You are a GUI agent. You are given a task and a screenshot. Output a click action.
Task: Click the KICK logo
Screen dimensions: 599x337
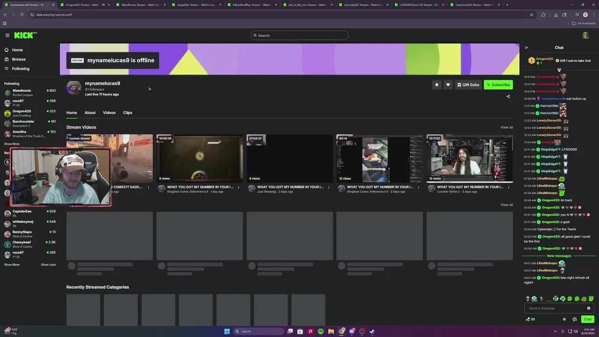pyautogui.click(x=25, y=36)
